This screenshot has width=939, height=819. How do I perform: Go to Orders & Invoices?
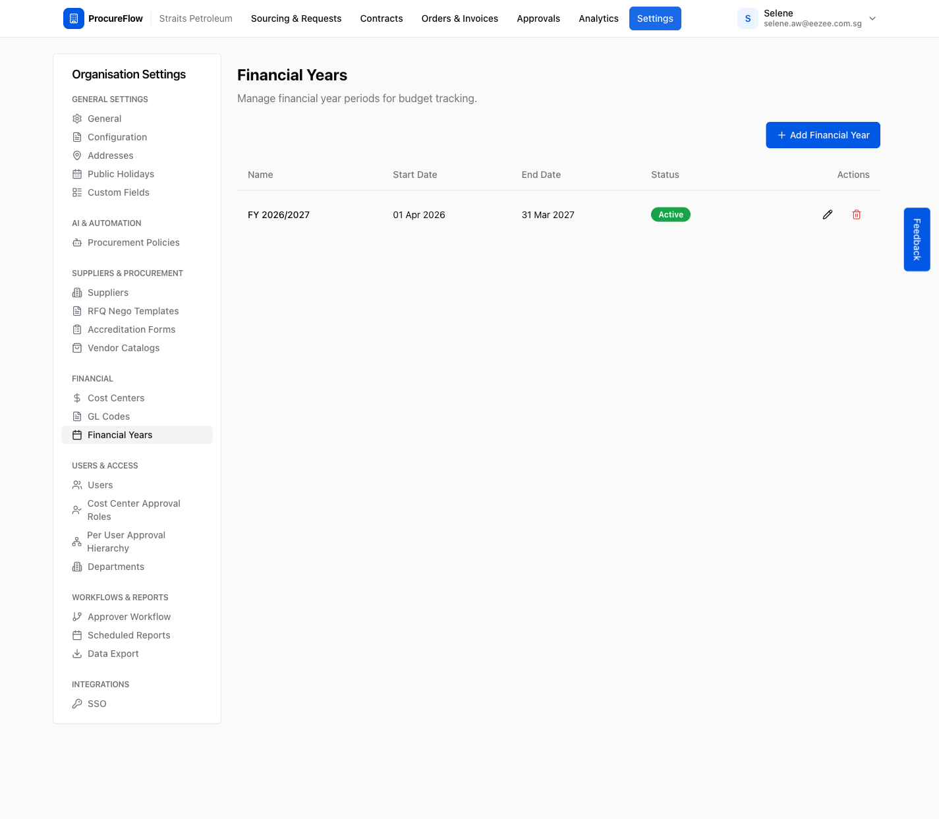(x=460, y=18)
